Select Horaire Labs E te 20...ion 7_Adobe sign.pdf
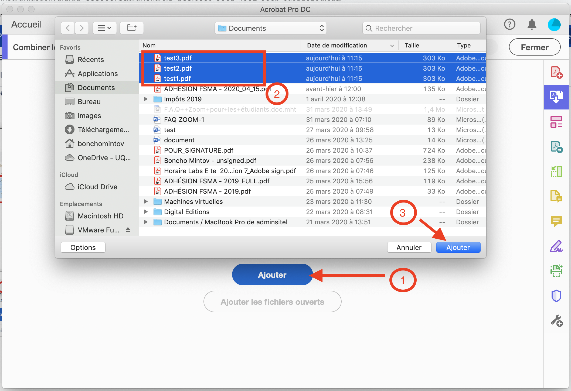Image resolution: width=571 pixels, height=391 pixels. pos(313,171)
